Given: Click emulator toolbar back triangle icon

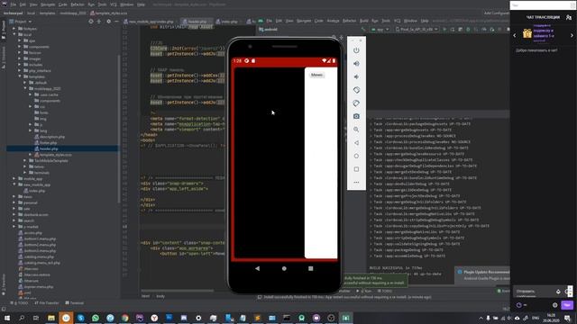Looking at the screenshot, I should pos(356,143).
